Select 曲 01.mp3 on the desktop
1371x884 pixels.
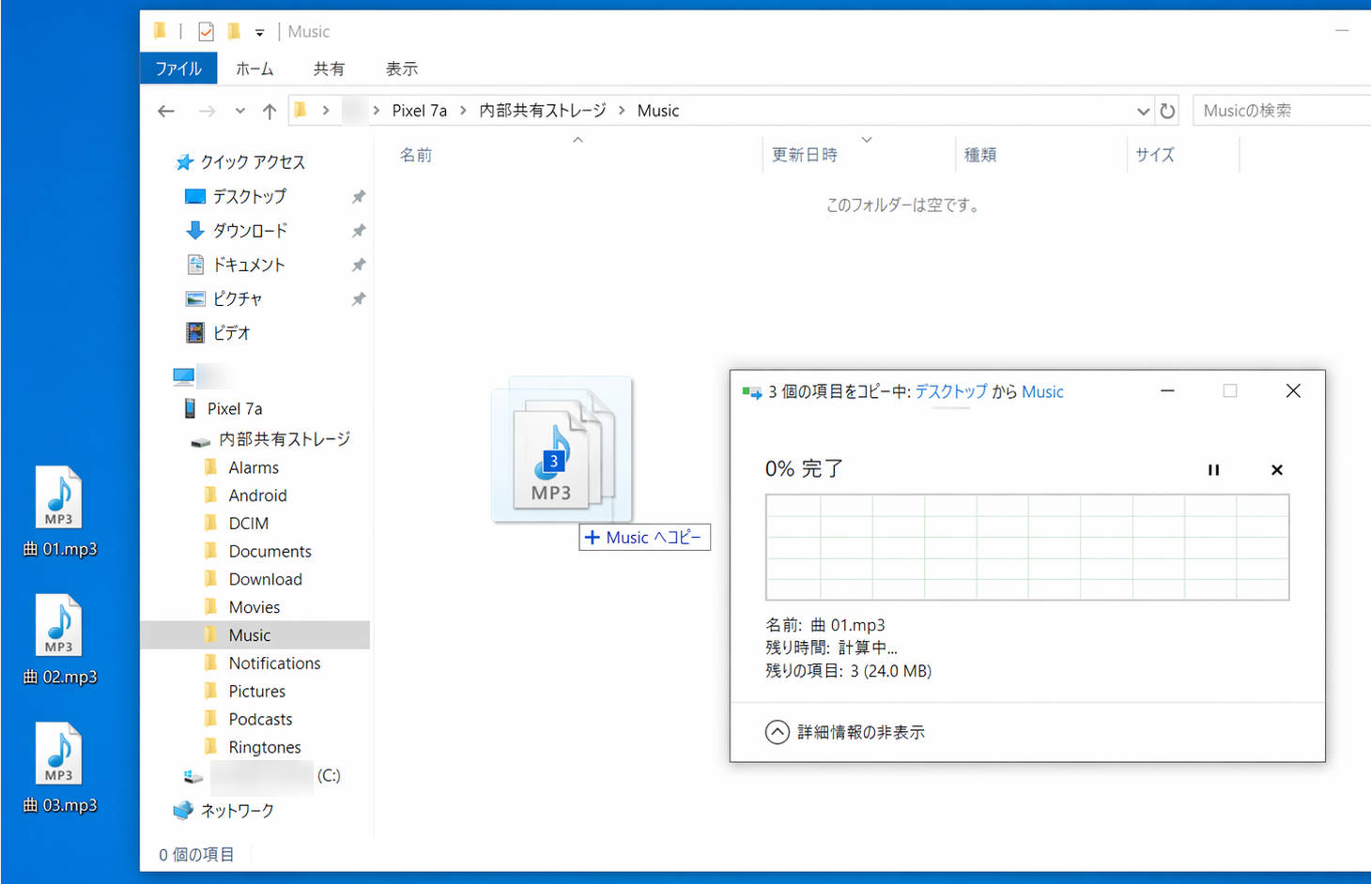(58, 497)
